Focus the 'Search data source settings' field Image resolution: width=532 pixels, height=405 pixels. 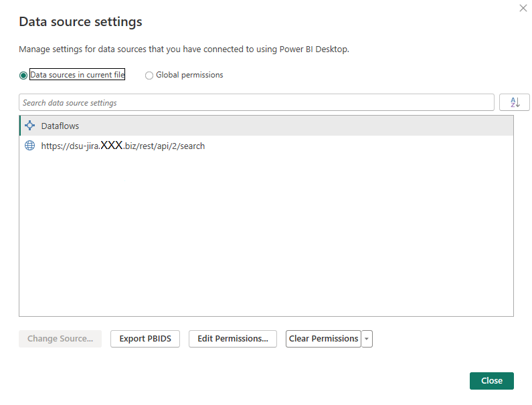pos(257,103)
